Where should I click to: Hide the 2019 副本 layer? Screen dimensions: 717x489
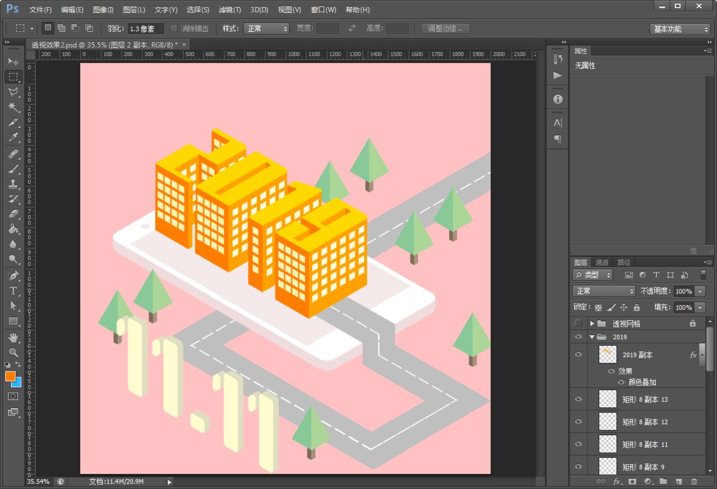[x=578, y=354]
